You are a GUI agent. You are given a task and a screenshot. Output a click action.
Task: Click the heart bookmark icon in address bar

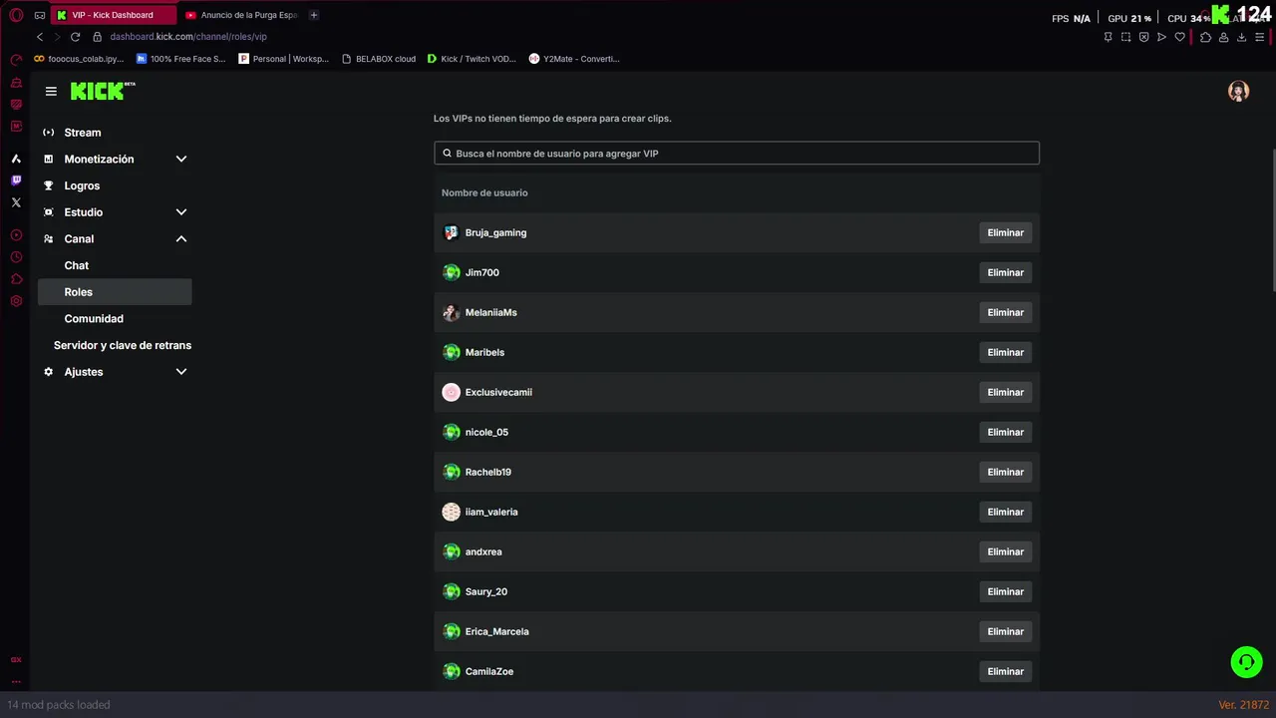pyautogui.click(x=1180, y=37)
